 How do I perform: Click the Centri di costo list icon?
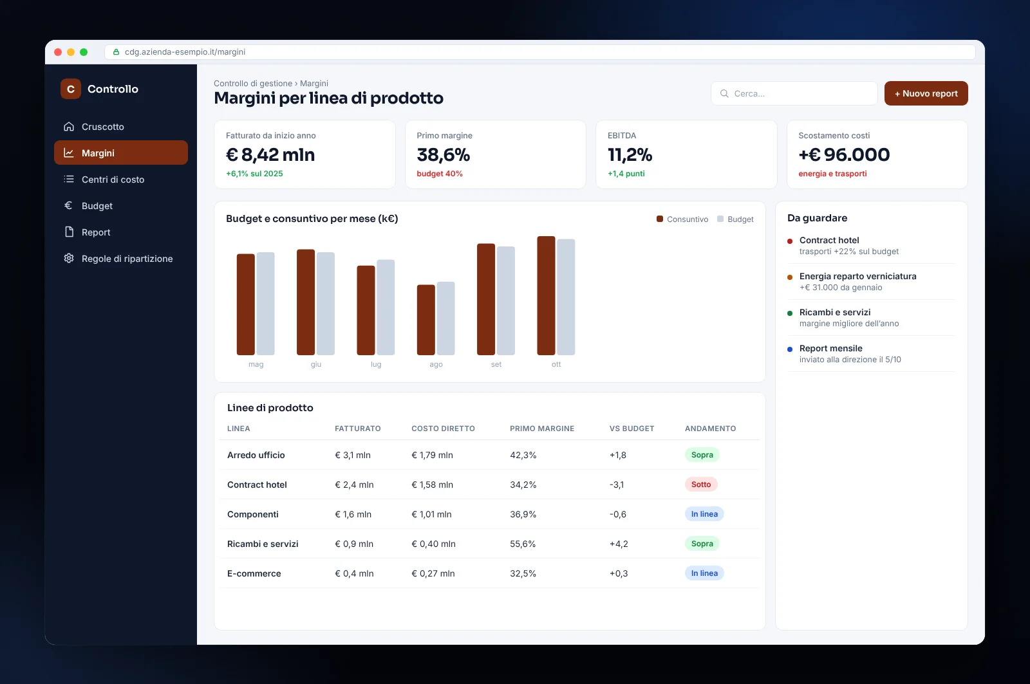pos(69,180)
